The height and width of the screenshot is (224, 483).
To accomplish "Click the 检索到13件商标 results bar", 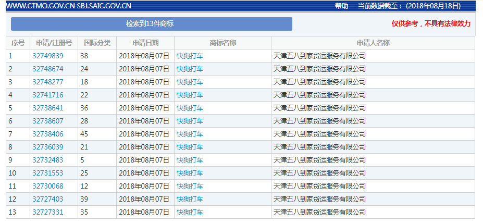I will [x=152, y=24].
